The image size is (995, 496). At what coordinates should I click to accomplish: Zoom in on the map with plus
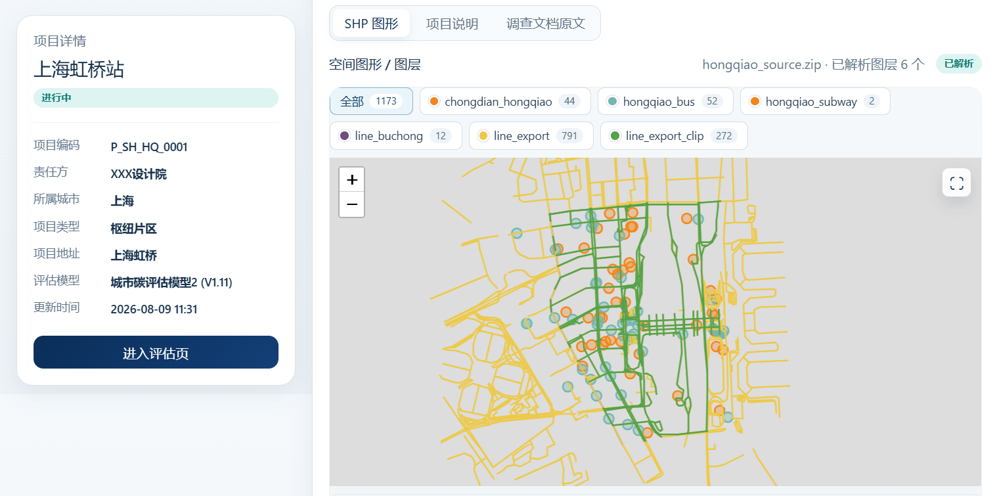351,179
